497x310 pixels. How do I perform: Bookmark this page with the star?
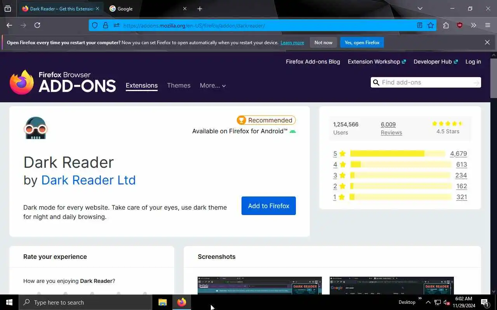(x=431, y=26)
